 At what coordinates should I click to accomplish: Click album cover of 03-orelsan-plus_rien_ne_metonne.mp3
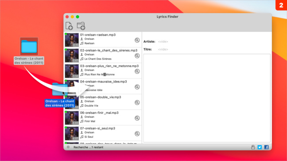(72, 71)
